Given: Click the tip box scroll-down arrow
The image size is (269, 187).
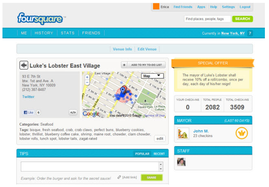Looking at the screenshot, I should [161, 169].
